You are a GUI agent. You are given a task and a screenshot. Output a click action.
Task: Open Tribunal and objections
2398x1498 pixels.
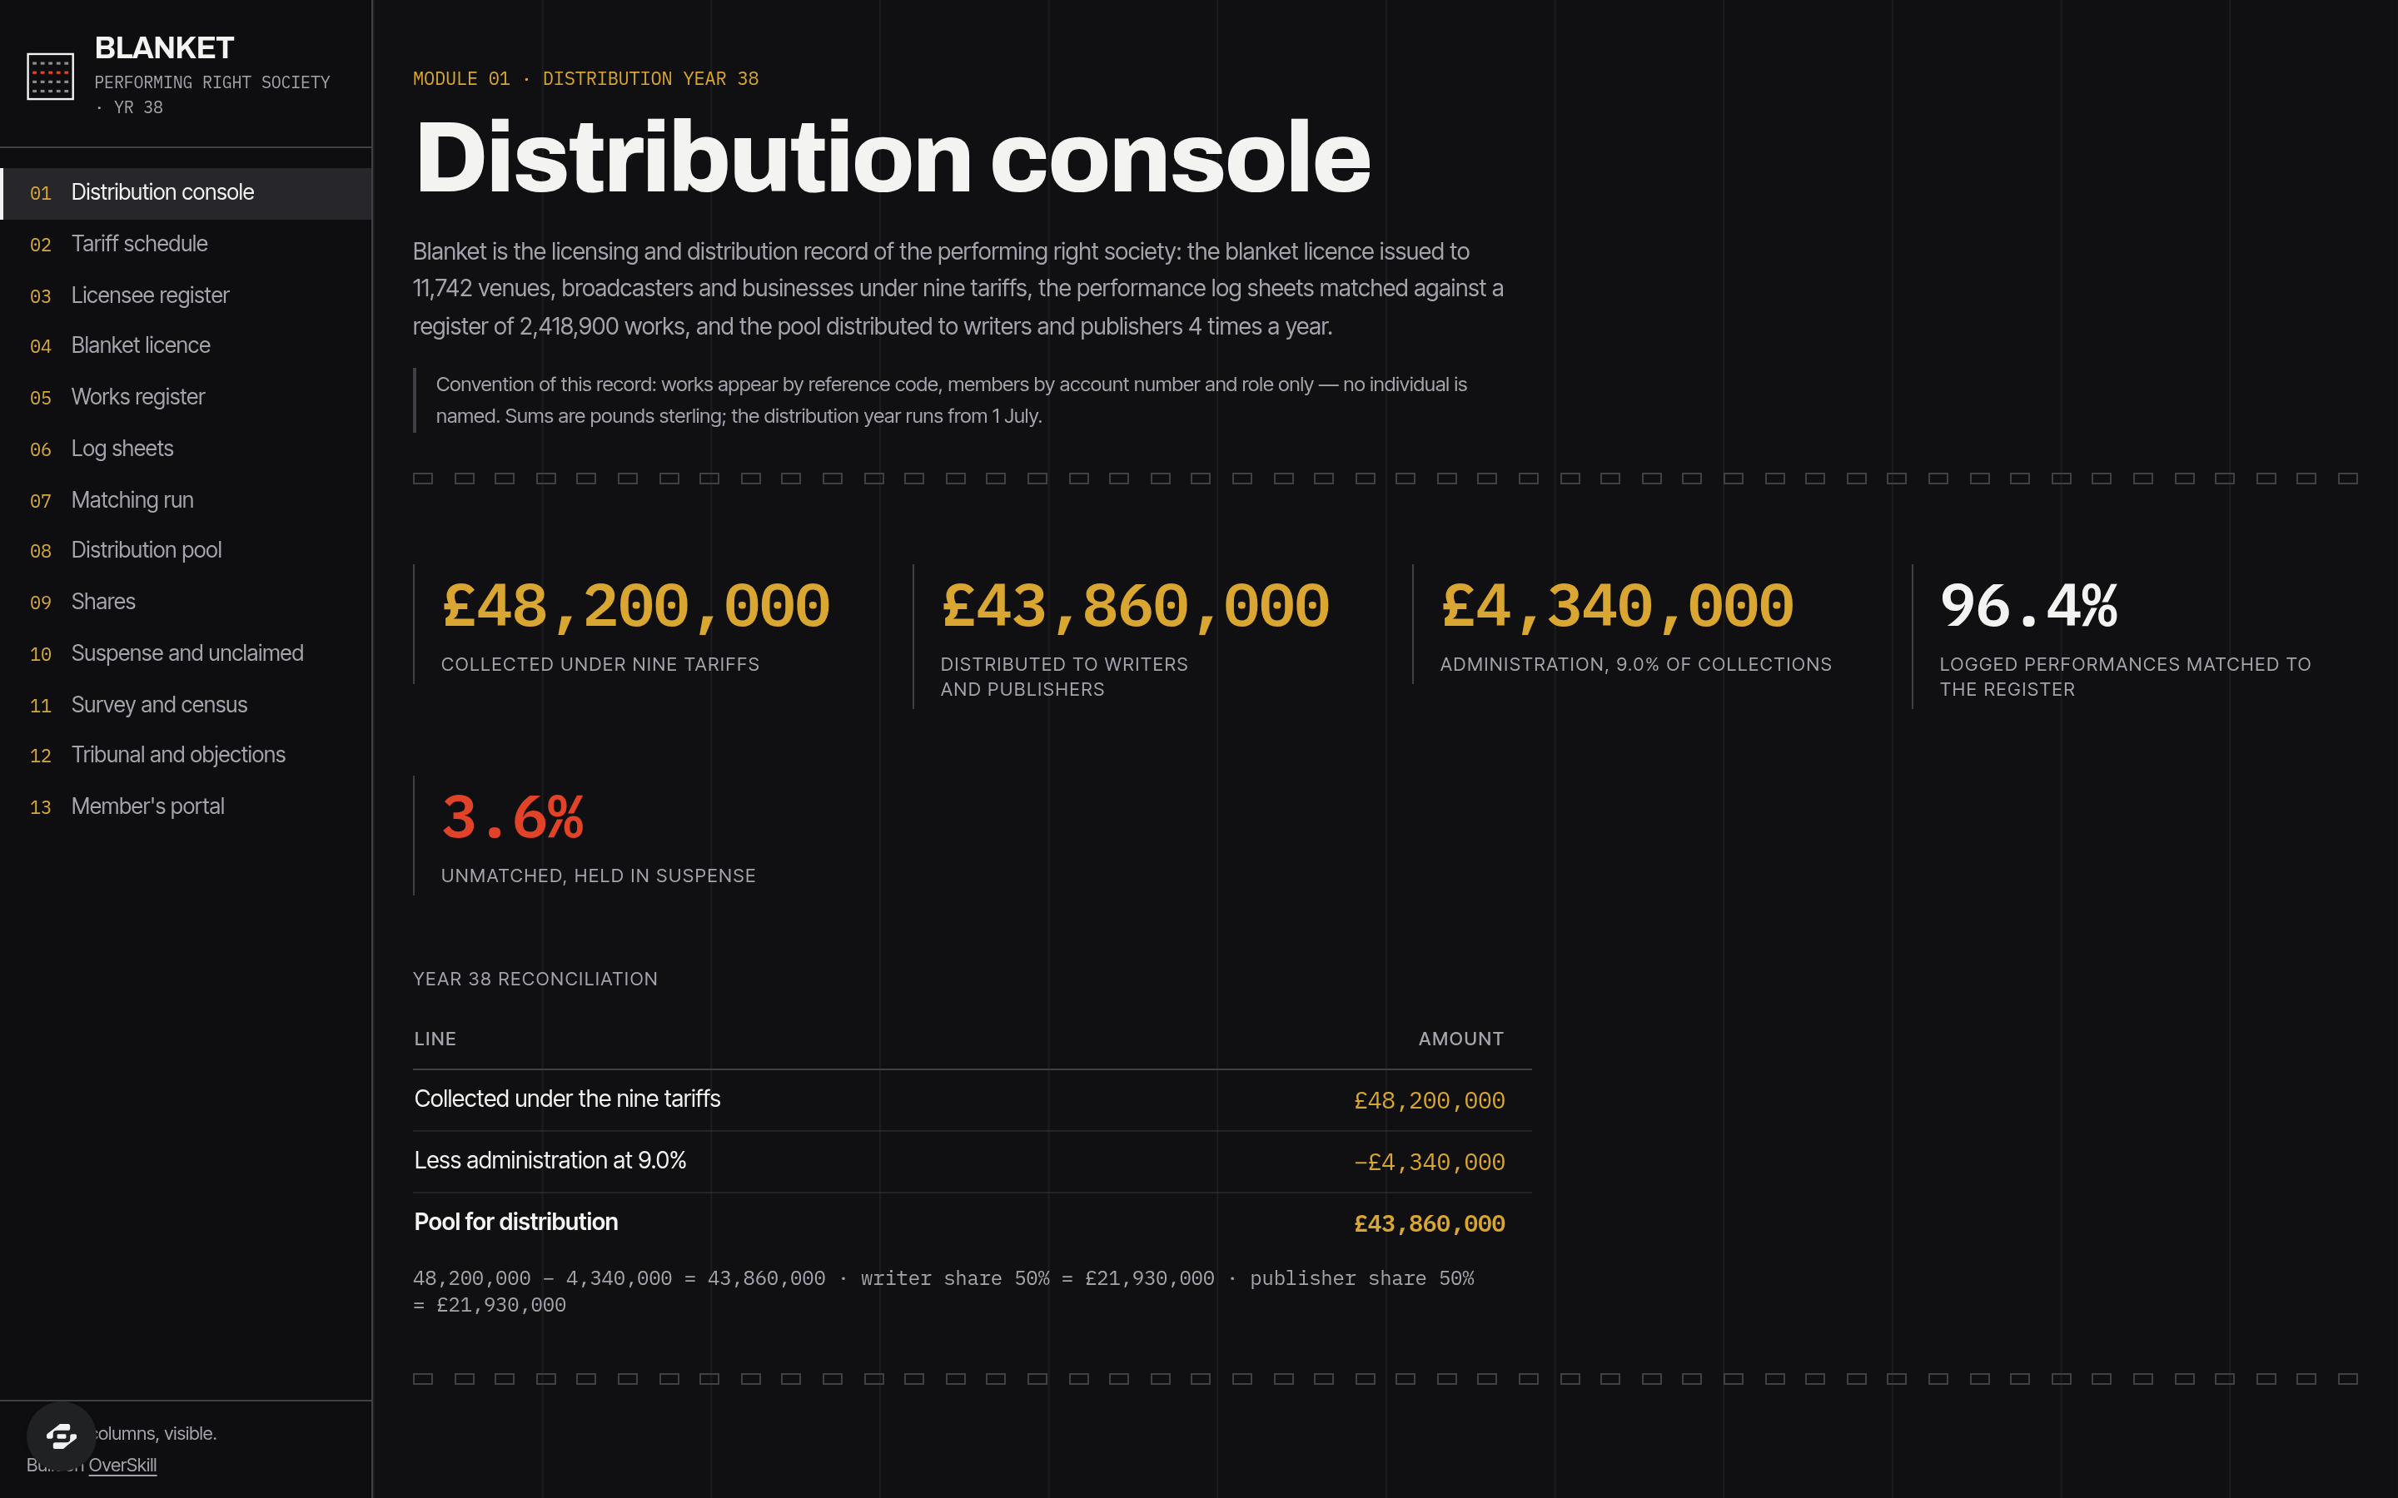point(187,755)
